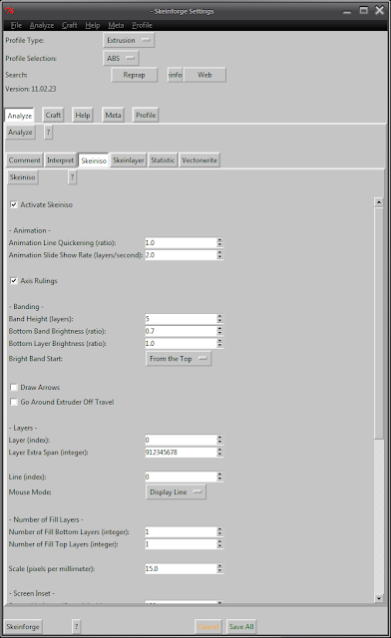Viewport: 391px width, 638px height.
Task: Click the Save All button
Action: coord(241,627)
